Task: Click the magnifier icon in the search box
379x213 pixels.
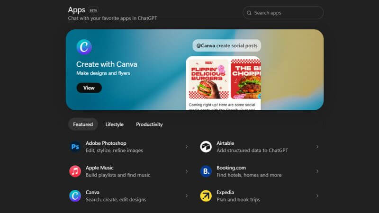Action: pyautogui.click(x=249, y=13)
